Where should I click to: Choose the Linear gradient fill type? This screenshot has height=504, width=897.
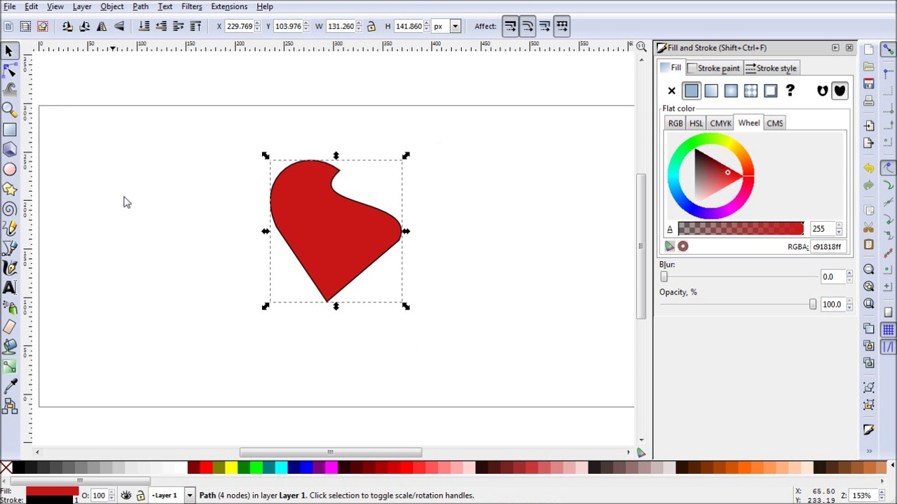tap(711, 90)
